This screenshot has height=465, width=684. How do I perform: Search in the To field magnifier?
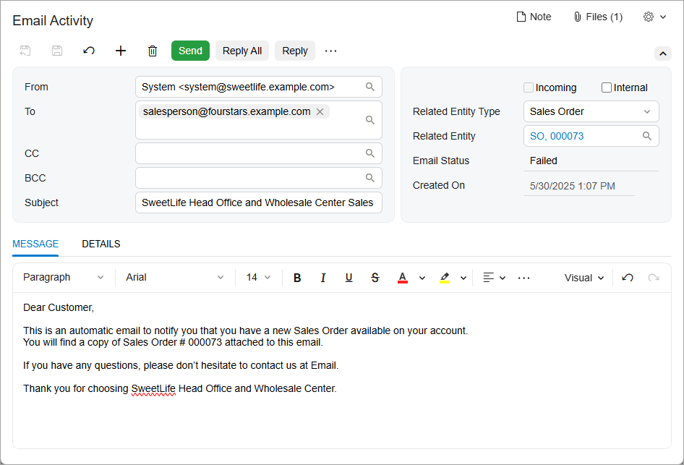[370, 120]
